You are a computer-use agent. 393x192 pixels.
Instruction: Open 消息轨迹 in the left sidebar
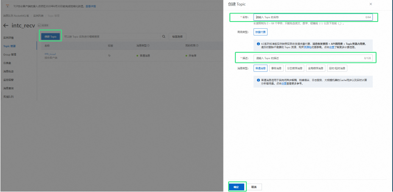click(8, 71)
